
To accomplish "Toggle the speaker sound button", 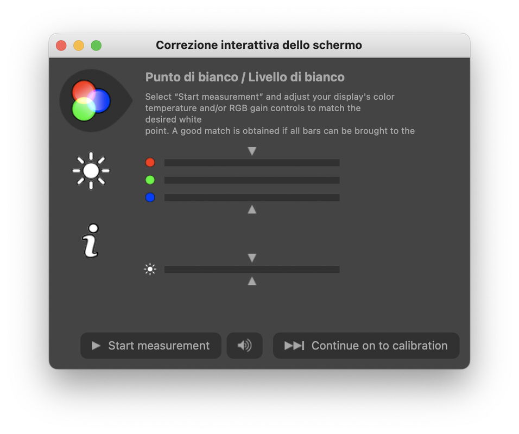I will tap(244, 346).
